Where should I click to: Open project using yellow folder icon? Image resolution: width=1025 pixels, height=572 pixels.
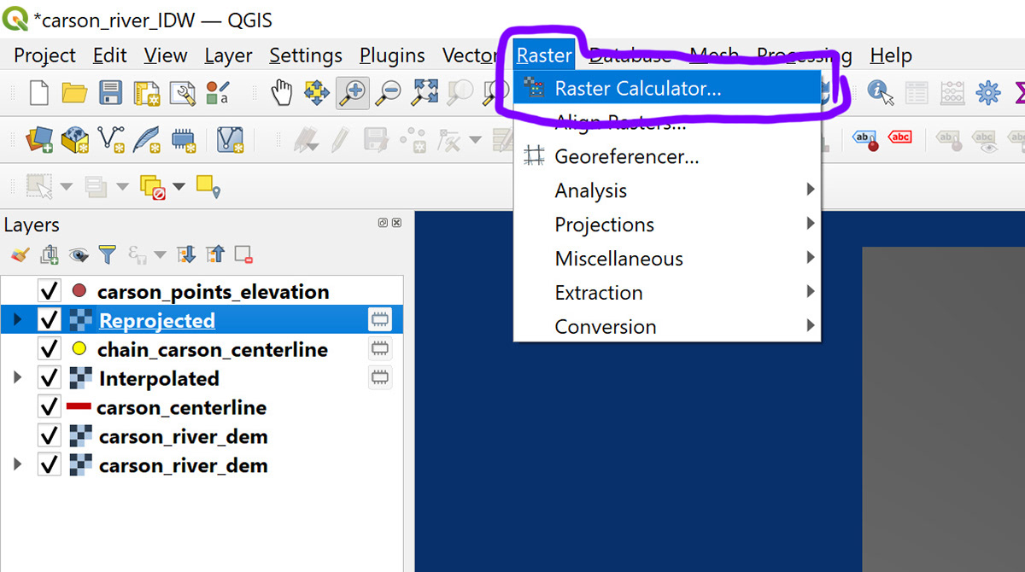(x=74, y=92)
